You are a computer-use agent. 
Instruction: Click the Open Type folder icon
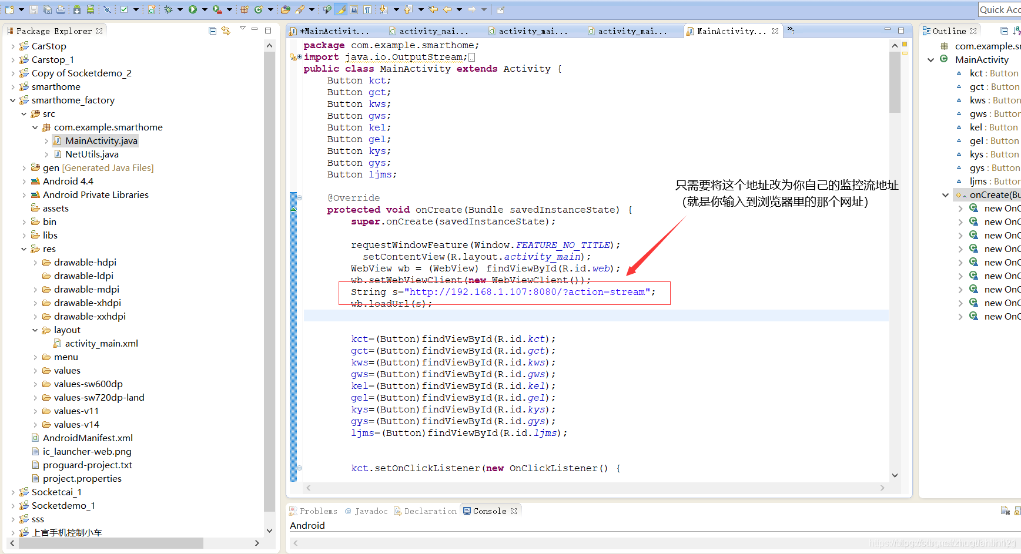pos(285,9)
